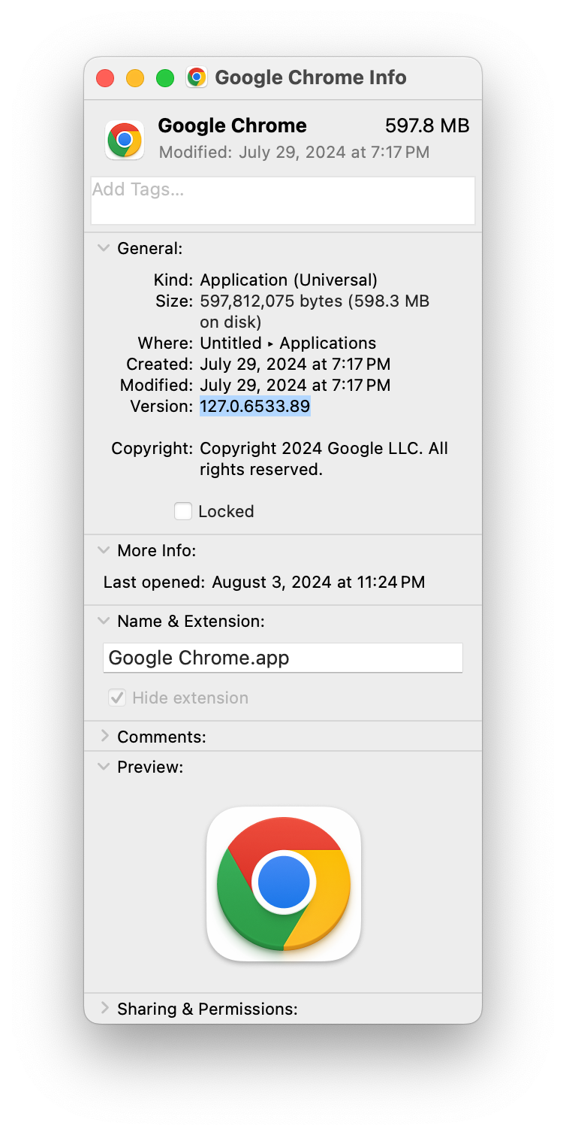Click the Created date value
Viewport: 566px width, 1135px height.
[295, 364]
